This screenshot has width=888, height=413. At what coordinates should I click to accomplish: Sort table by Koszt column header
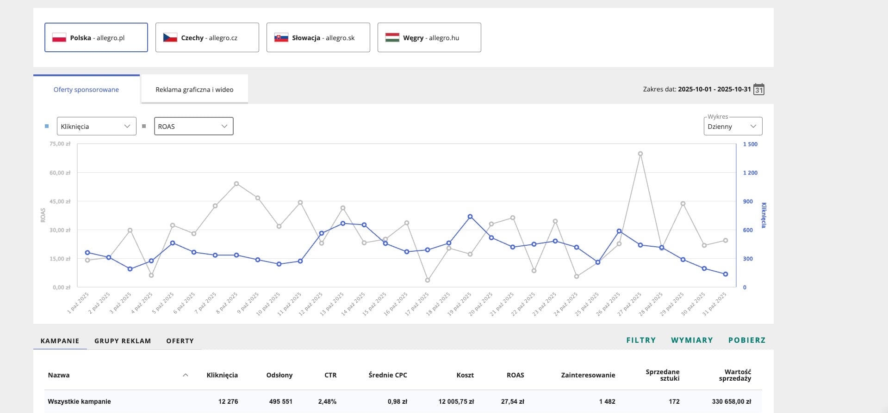click(x=465, y=375)
